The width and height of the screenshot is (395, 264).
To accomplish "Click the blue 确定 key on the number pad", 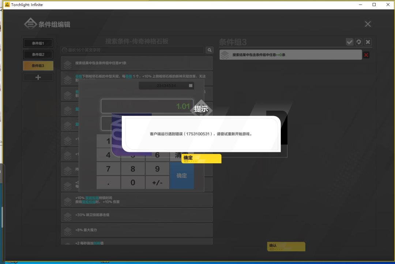I will [182, 176].
